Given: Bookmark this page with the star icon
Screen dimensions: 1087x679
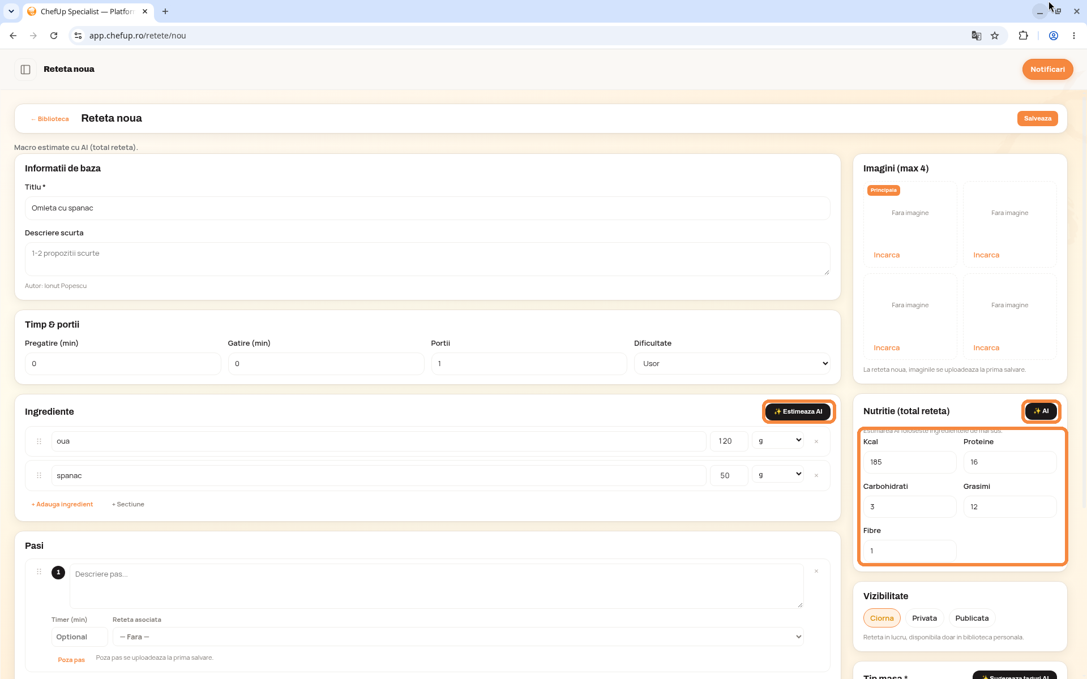Looking at the screenshot, I should pos(995,36).
